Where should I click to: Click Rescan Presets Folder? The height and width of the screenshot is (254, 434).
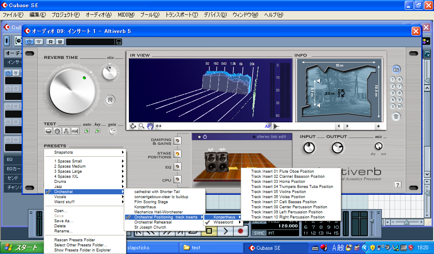[75, 240]
